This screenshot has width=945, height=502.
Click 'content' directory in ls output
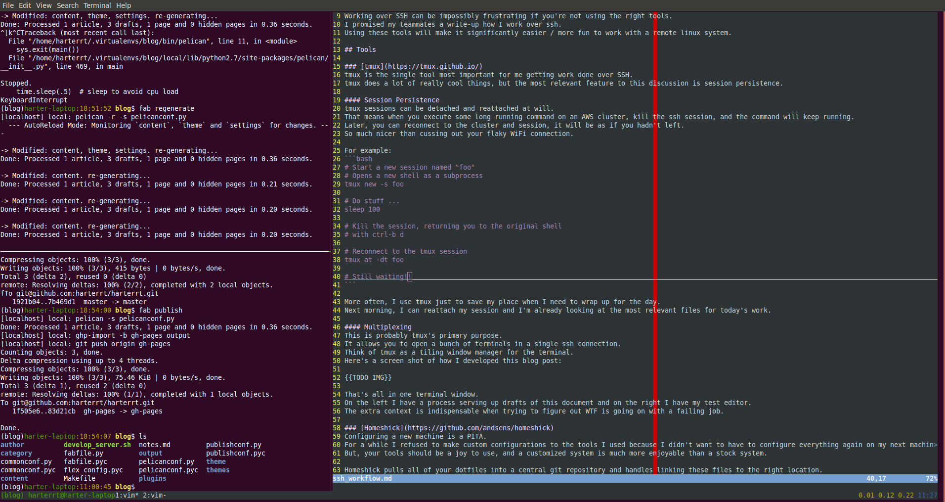point(14,478)
